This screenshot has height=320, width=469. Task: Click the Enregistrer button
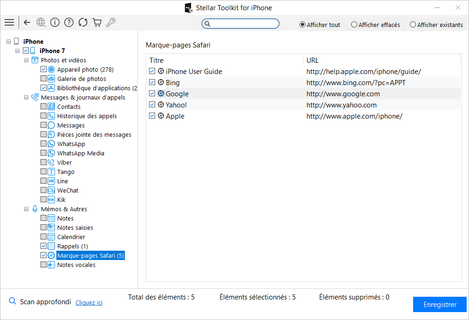[440, 305]
